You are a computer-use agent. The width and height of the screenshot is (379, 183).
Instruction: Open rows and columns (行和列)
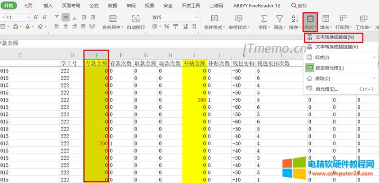point(343,22)
